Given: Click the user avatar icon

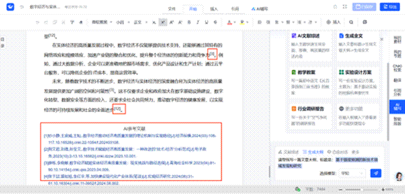Looking at the screenshot, I should click(399, 176).
